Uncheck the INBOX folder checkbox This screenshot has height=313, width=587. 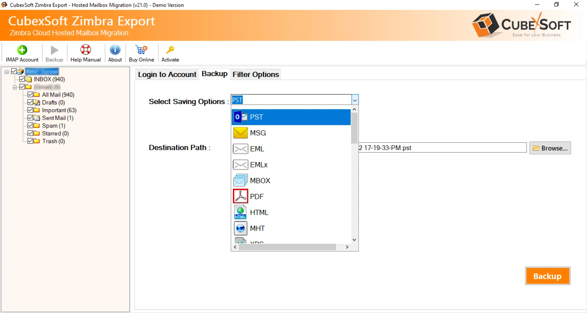pyautogui.click(x=22, y=79)
